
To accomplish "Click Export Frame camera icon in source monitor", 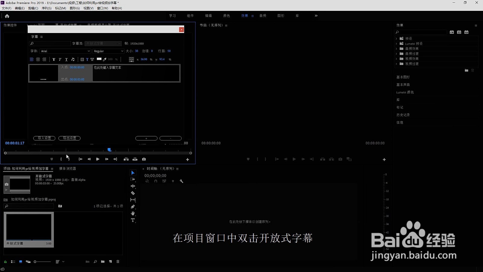I will (x=144, y=159).
